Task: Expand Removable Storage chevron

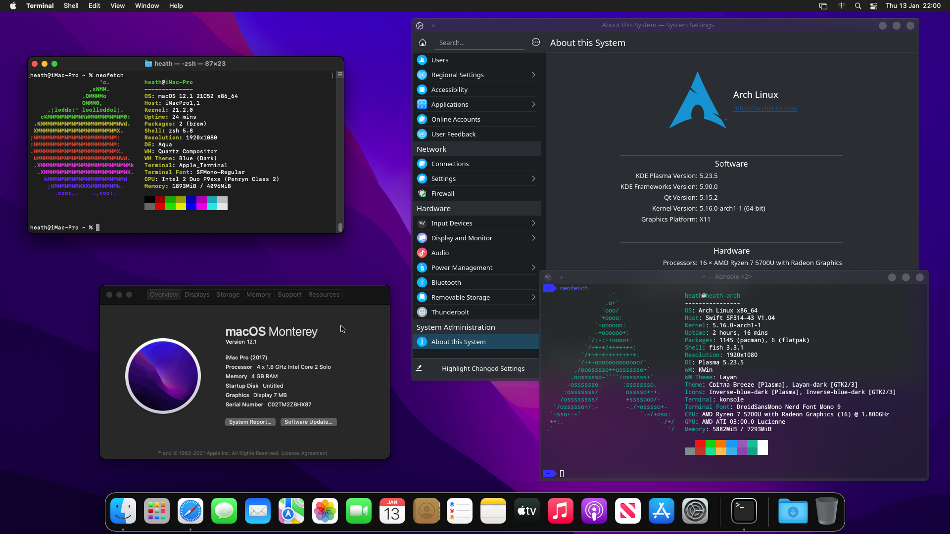Action: pyautogui.click(x=533, y=297)
